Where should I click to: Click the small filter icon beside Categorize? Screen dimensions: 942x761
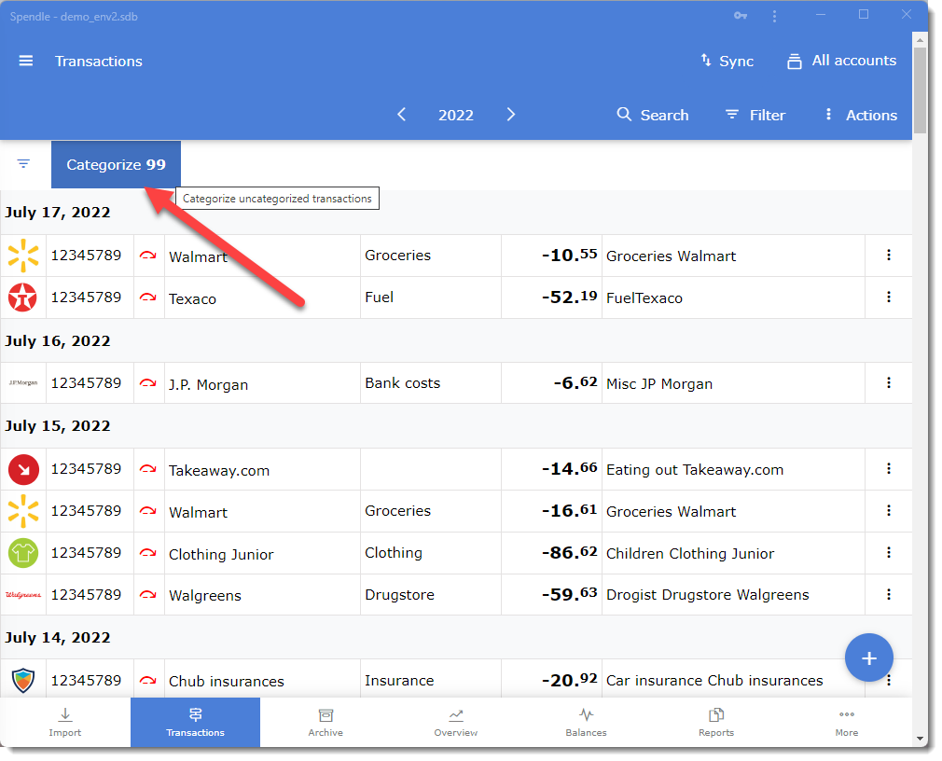point(23,163)
